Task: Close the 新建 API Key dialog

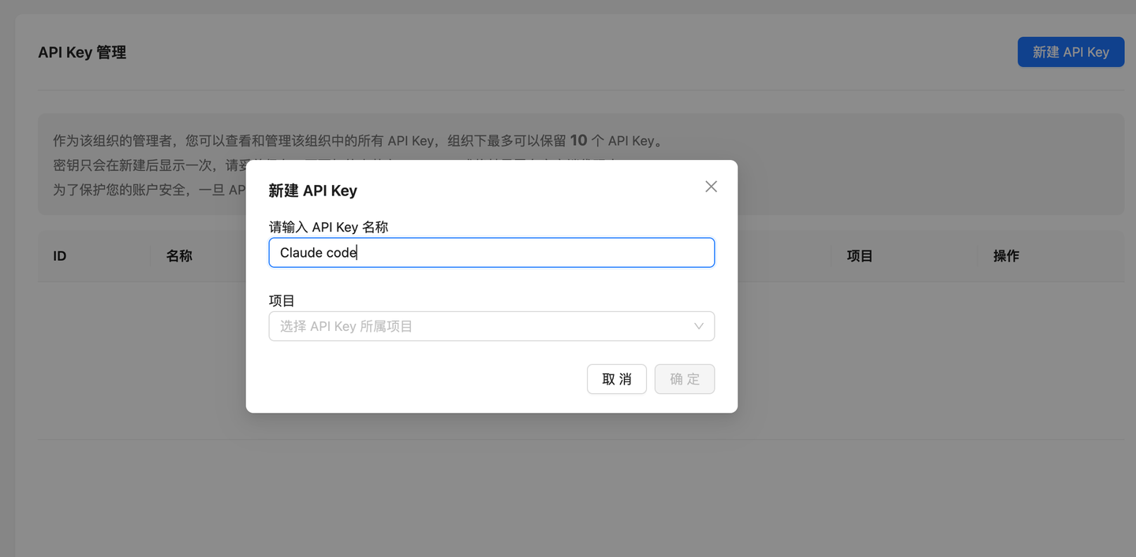Action: 711,187
